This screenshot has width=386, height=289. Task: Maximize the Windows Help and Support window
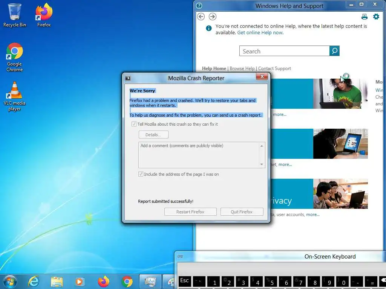tap(361, 5)
